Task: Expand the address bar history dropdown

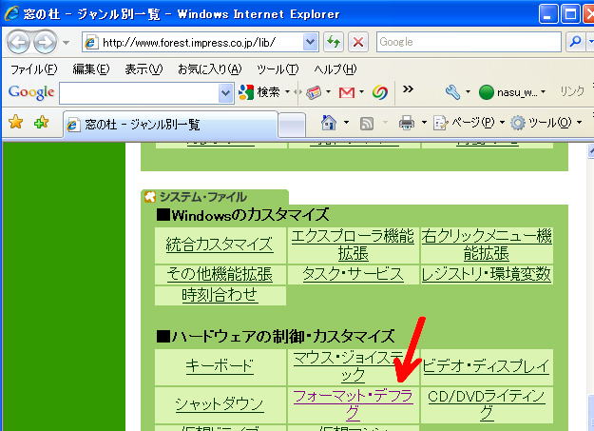Action: pyautogui.click(x=310, y=42)
